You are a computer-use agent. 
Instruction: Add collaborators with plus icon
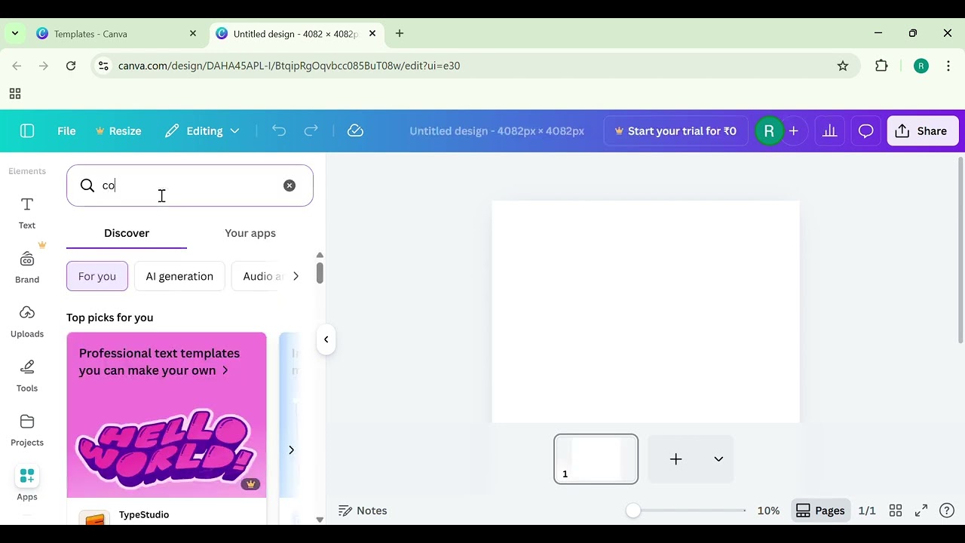(x=793, y=130)
